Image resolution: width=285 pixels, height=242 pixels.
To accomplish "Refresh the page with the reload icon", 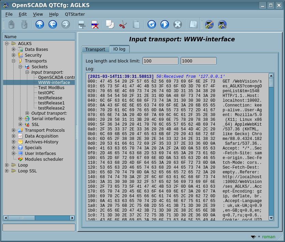I will [152, 25].
